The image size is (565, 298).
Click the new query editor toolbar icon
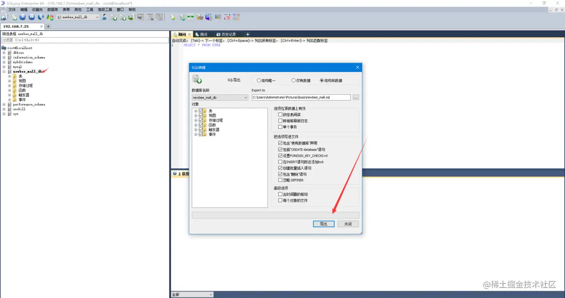[14, 17]
